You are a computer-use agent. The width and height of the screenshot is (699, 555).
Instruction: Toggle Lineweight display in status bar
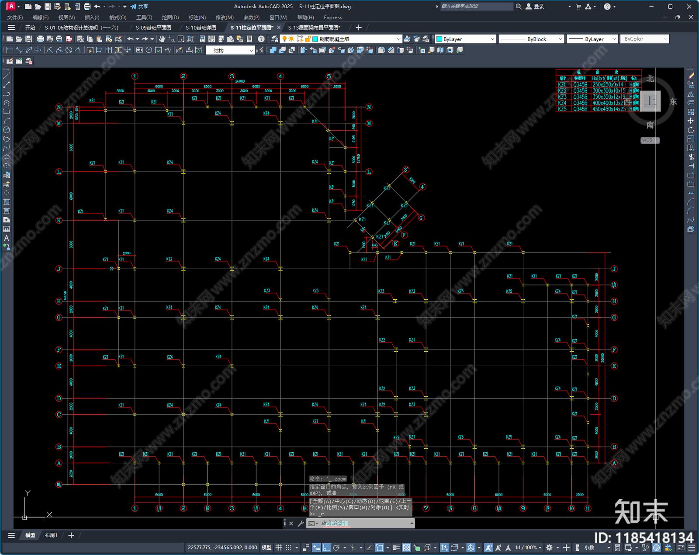396,548
